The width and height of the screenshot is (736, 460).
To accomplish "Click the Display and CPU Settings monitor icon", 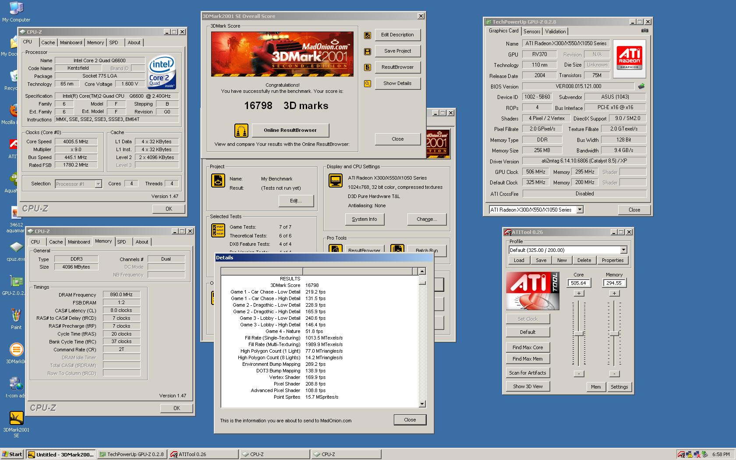I will tap(336, 180).
